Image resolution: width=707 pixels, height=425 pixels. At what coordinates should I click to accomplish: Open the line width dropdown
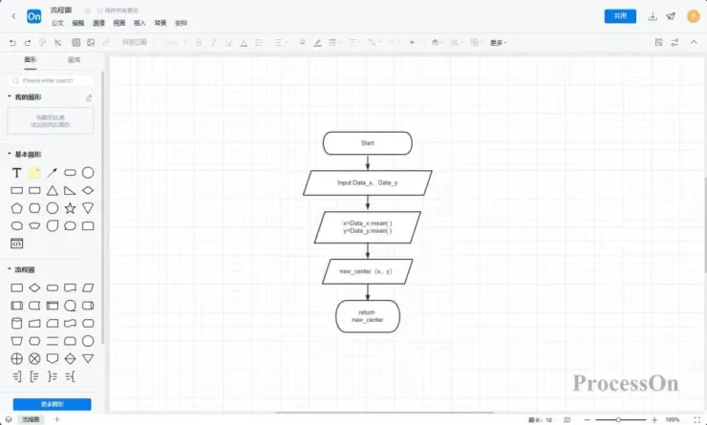tap(334, 42)
